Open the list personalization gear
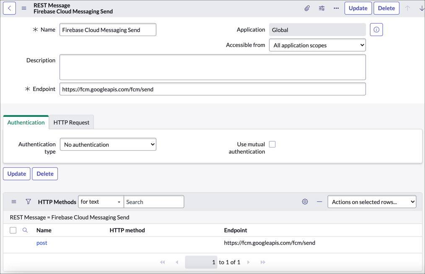 (305, 202)
